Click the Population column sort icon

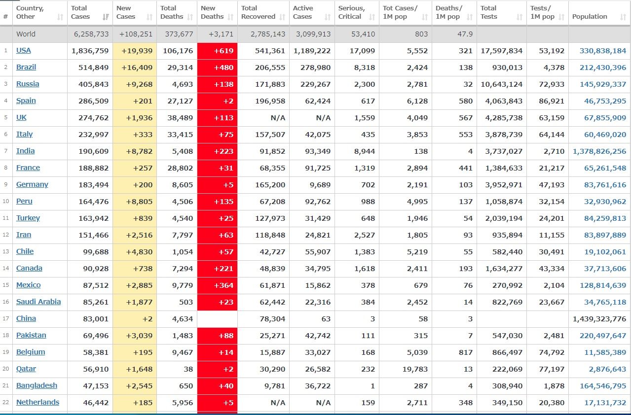click(623, 17)
